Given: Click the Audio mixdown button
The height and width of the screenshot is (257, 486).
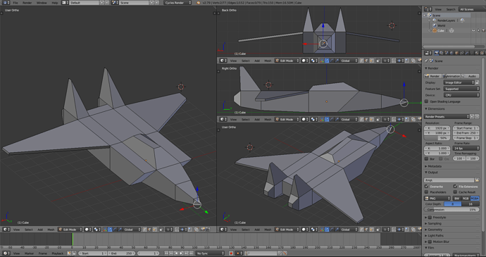Looking at the screenshot, I should [x=471, y=76].
